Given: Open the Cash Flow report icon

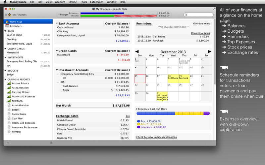Looking at the screenshot, I should (x=9, y=118).
